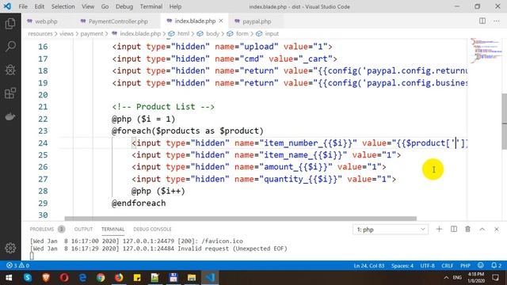
Task: Kill terminal with trash icon
Action: pos(467,229)
